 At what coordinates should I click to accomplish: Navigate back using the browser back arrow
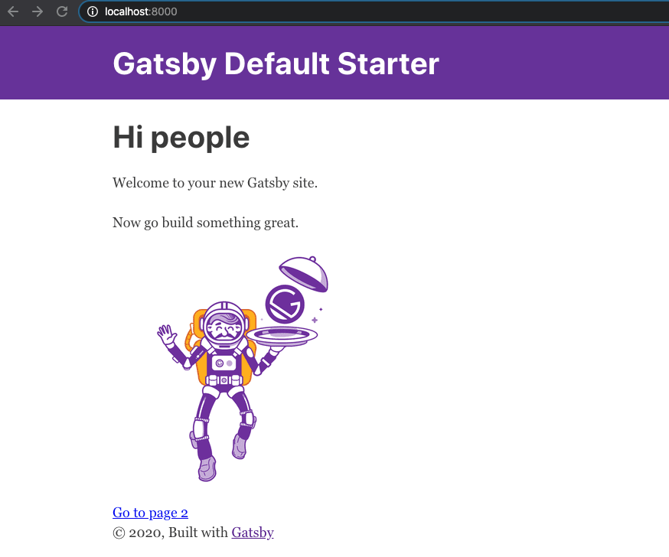tap(12, 11)
